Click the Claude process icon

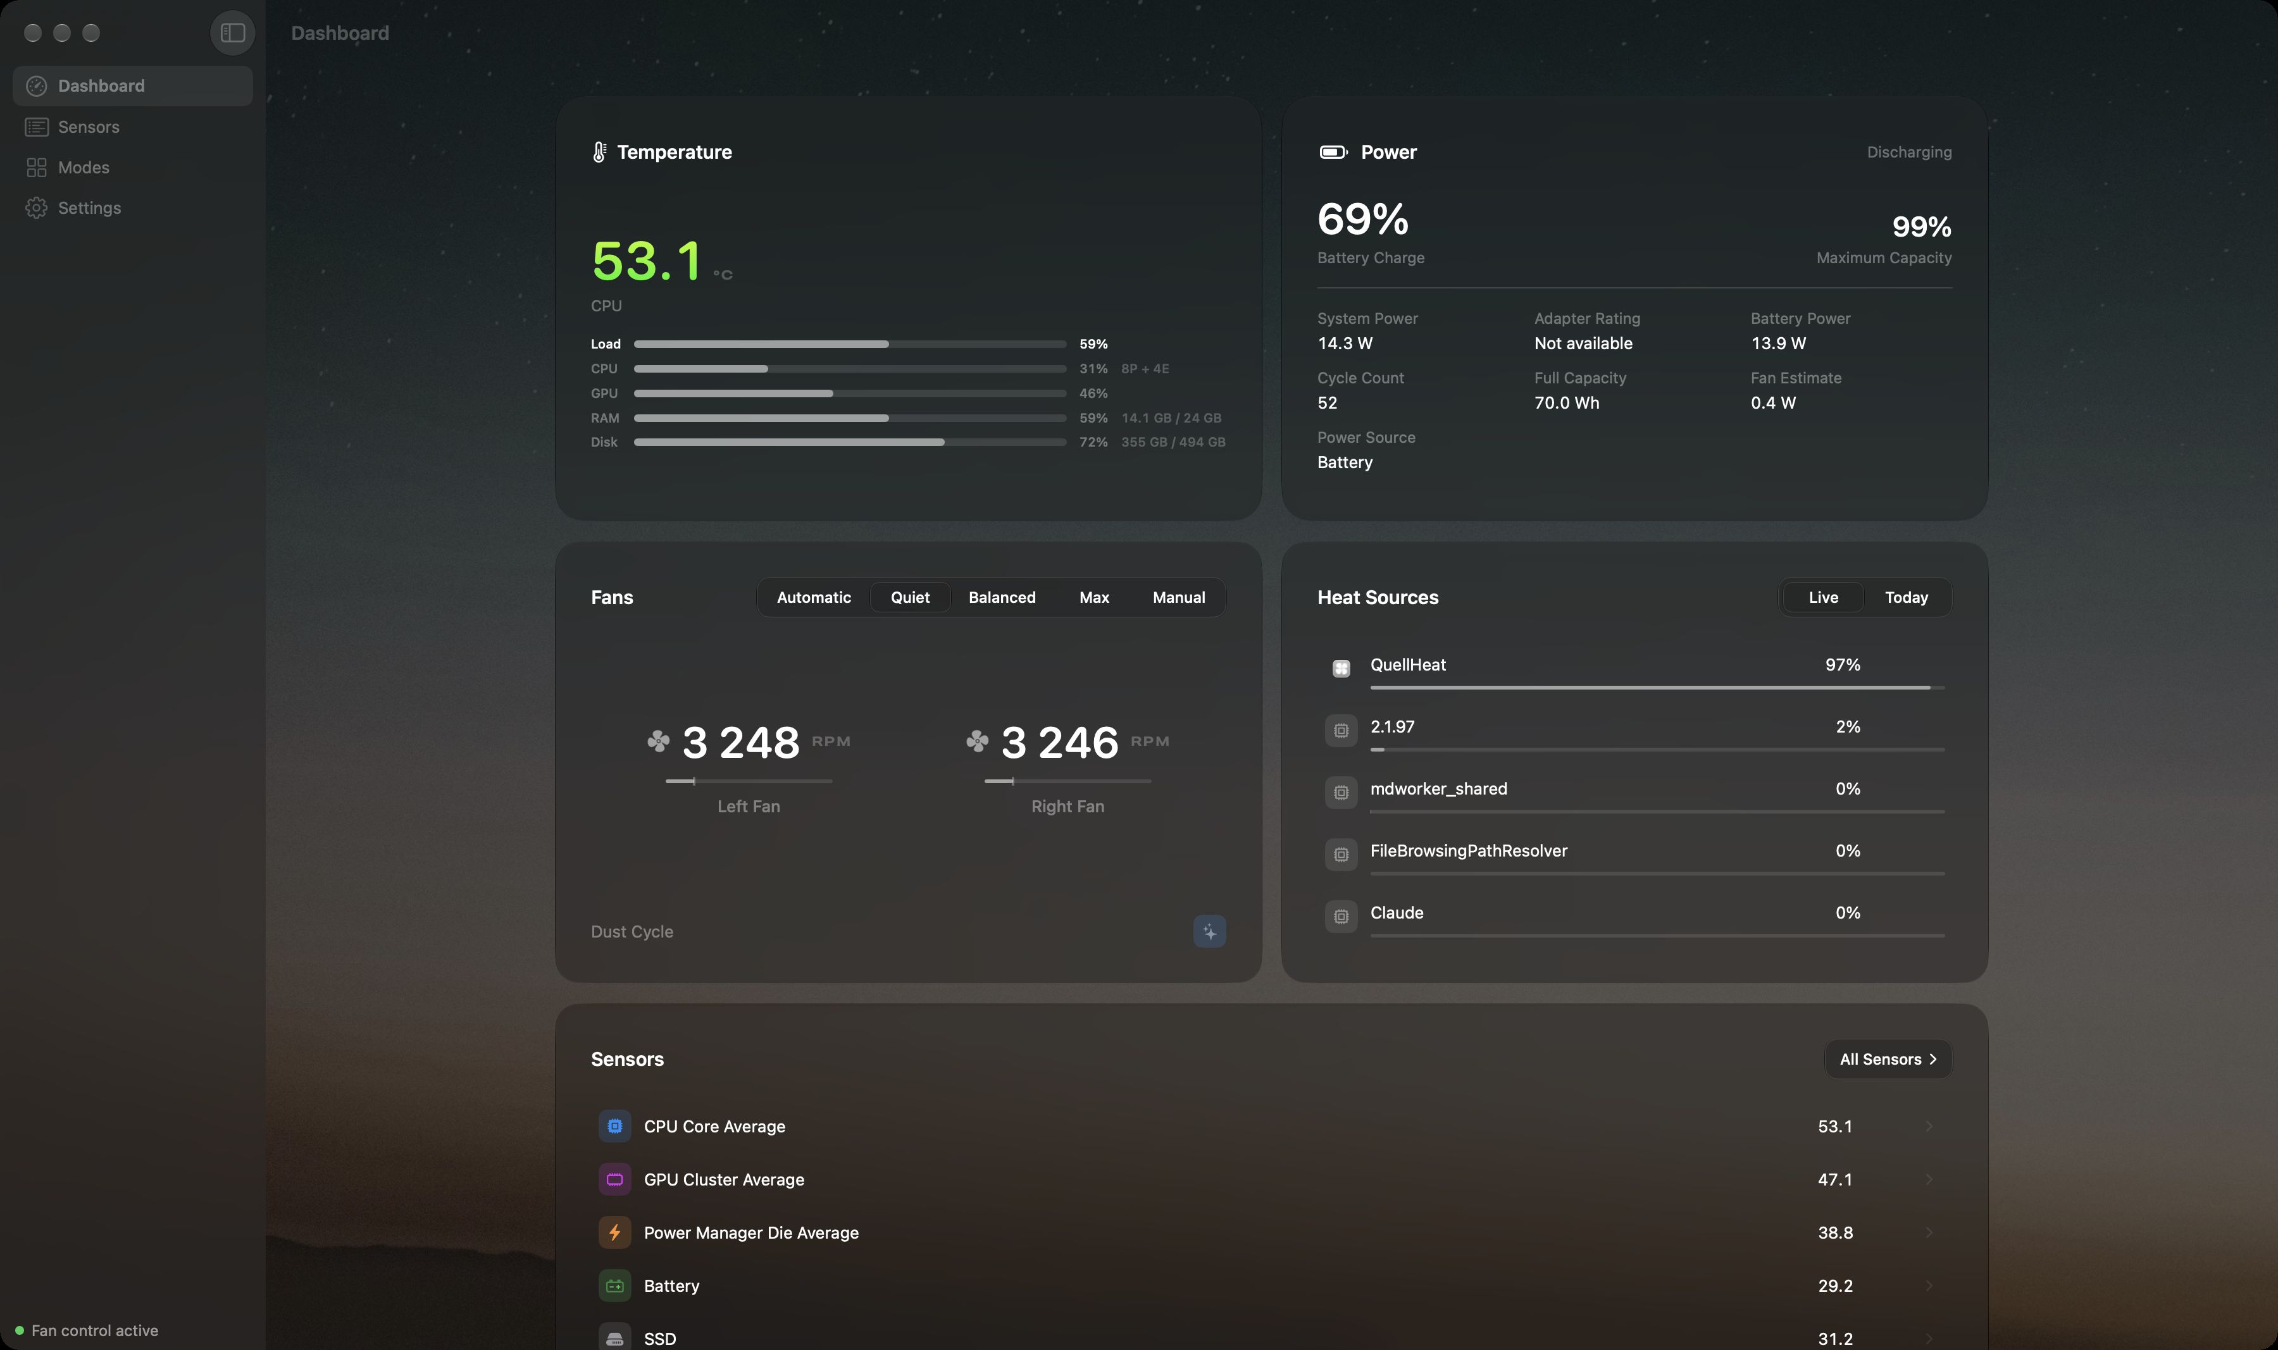click(x=1341, y=916)
